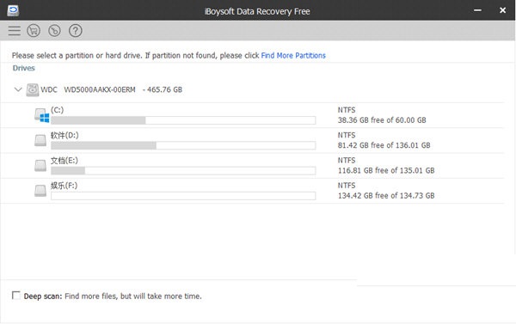Collapse the WDC drive chevron

pyautogui.click(x=18, y=89)
